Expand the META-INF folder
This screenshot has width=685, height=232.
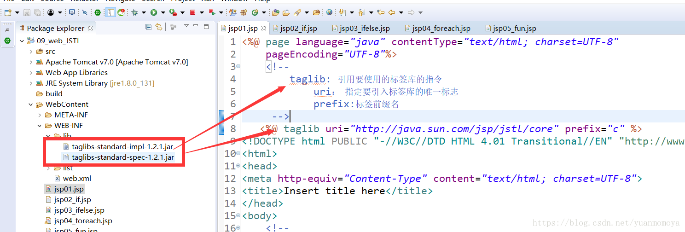40,115
